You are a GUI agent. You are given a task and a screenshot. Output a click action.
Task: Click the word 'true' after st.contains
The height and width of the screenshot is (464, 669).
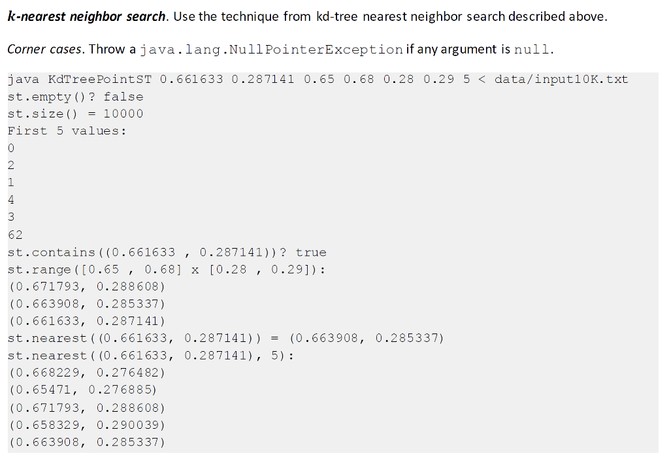(x=310, y=253)
